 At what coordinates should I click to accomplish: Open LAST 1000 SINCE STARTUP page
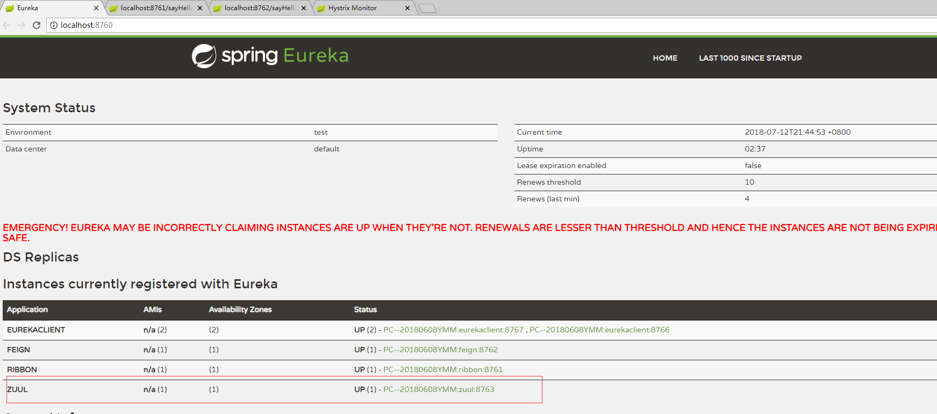pyautogui.click(x=750, y=58)
